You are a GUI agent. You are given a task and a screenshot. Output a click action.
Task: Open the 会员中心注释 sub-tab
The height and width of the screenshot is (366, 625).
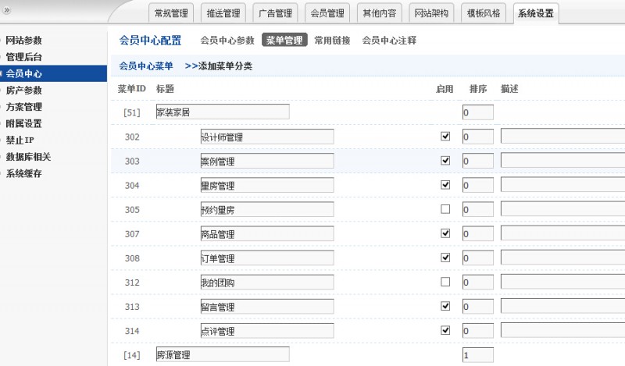click(389, 41)
